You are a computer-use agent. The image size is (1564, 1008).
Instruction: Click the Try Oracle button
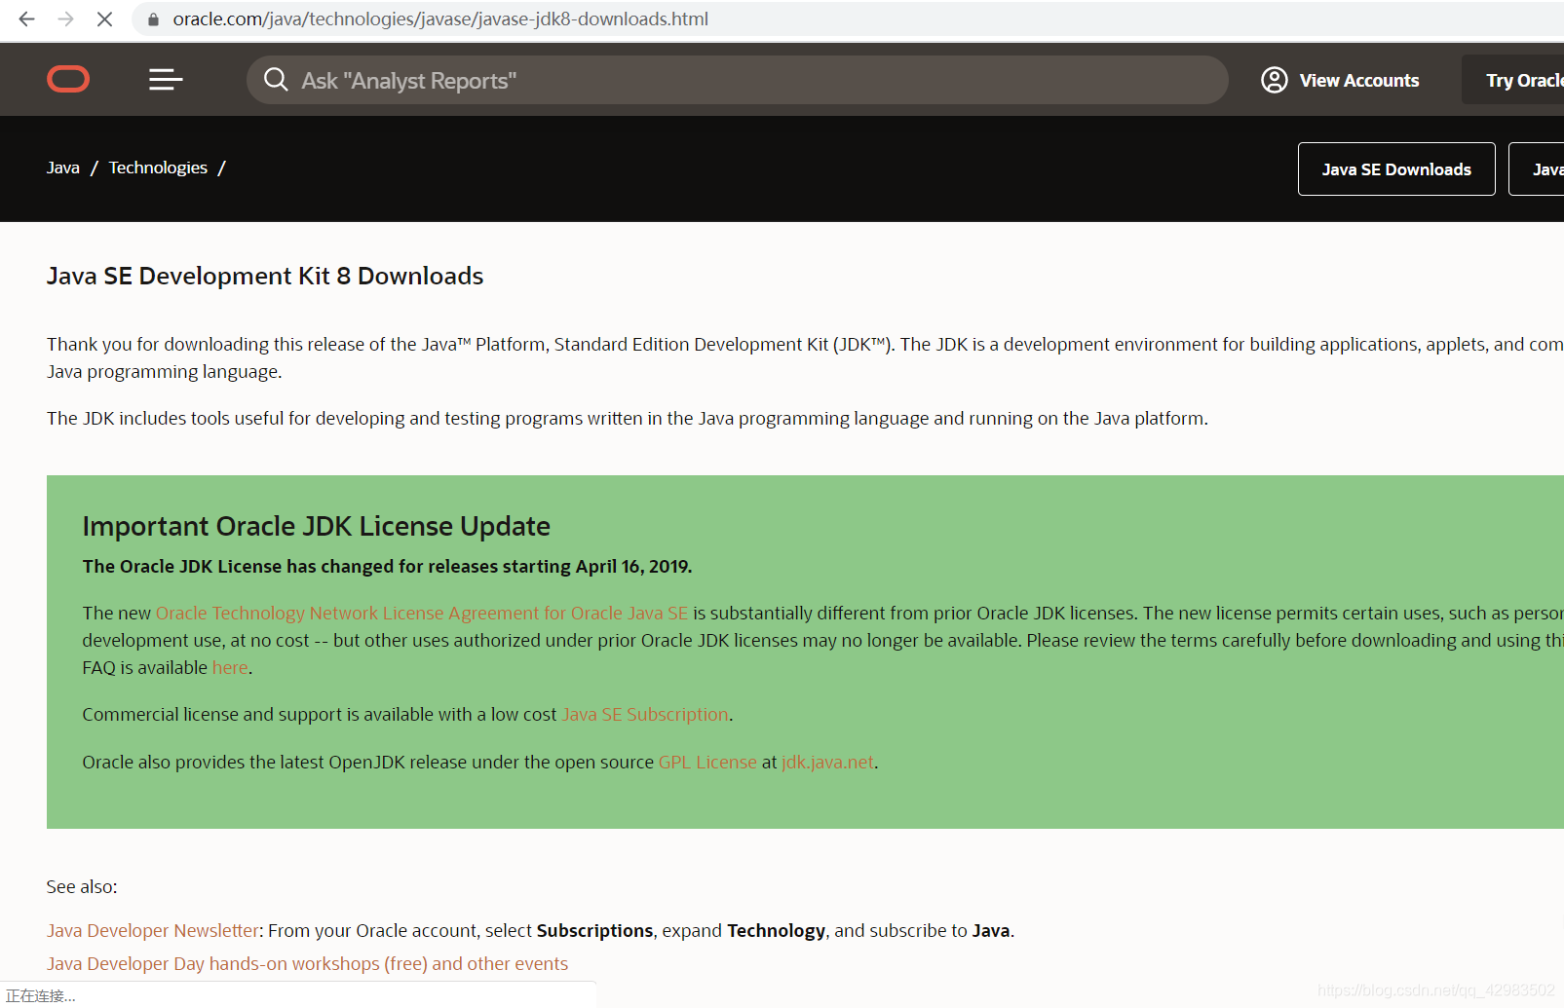[x=1513, y=80]
